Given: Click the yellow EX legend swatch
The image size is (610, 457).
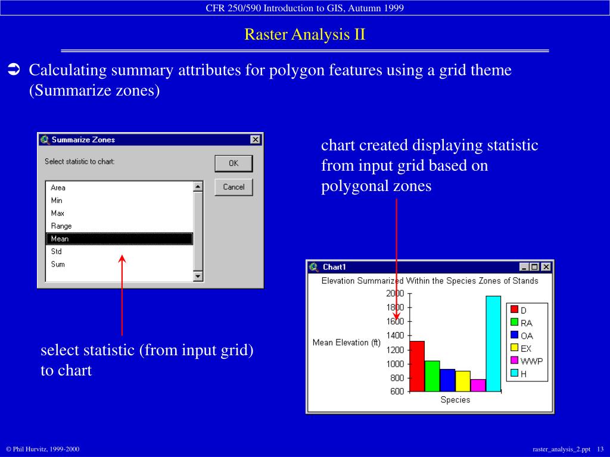Looking at the screenshot, I should coord(514,348).
